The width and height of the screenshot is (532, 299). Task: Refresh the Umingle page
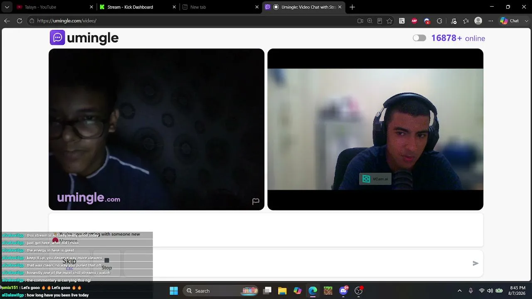tap(20, 21)
